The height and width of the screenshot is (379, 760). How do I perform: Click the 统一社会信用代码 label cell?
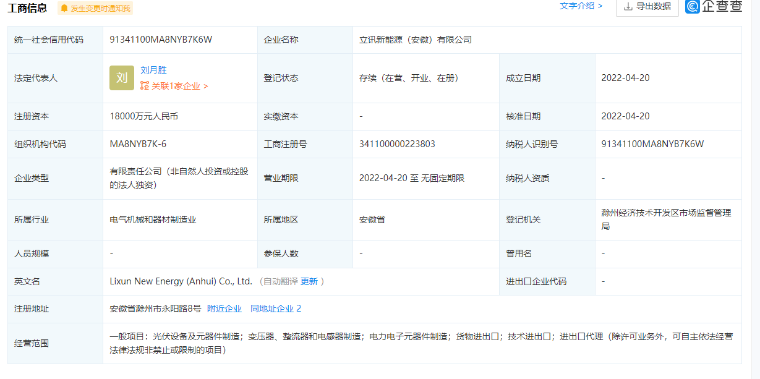[x=55, y=40]
